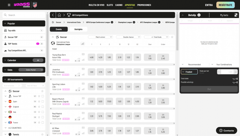Image resolution: width=240 pixels, height=136 pixels.
Task: Open match info icon for Bayern Munich
Action: pos(83,98)
